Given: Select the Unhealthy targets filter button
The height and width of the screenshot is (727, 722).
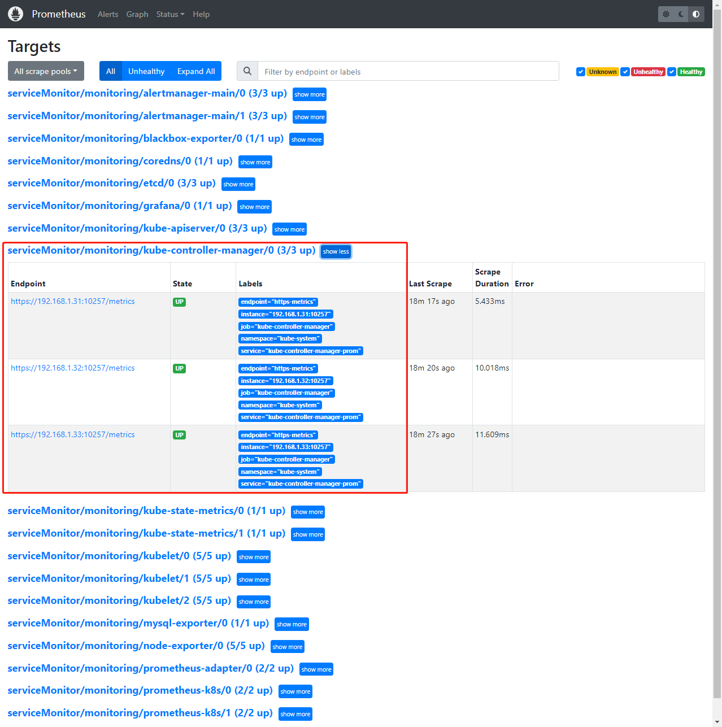Looking at the screenshot, I should 146,71.
